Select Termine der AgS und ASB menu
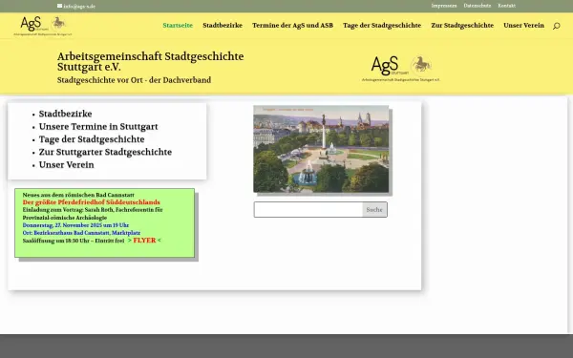The width and height of the screenshot is (573, 358). click(293, 25)
